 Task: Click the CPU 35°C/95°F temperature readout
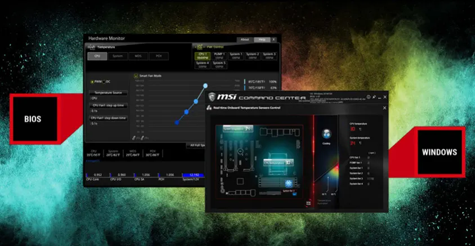point(93,153)
